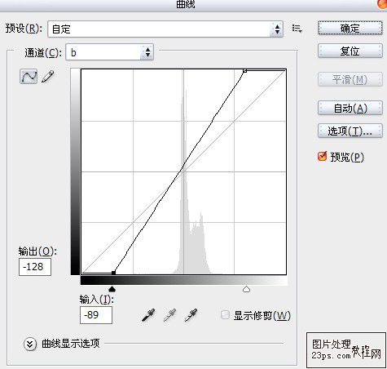
Task: Open 选项(T)... options dialog
Action: (x=350, y=131)
